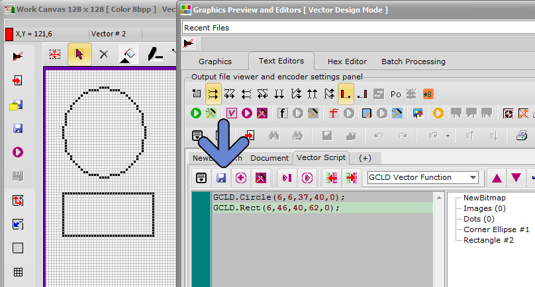The image size is (535, 287).
Task: Select the pointer arrow tool in Work Canvas
Action: (79, 54)
